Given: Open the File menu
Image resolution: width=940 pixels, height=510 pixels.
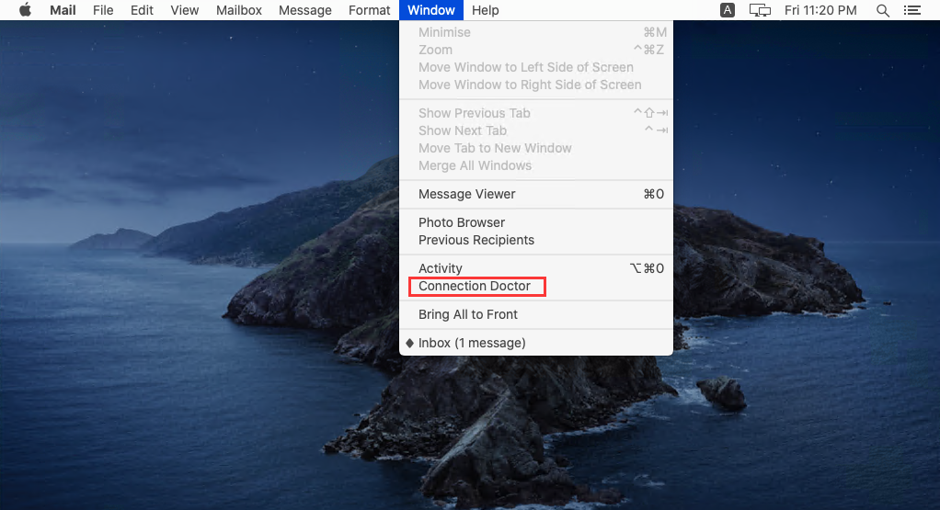Looking at the screenshot, I should tap(103, 10).
